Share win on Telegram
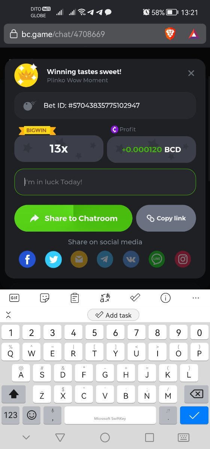This screenshot has height=449, width=210. [x=105, y=259]
